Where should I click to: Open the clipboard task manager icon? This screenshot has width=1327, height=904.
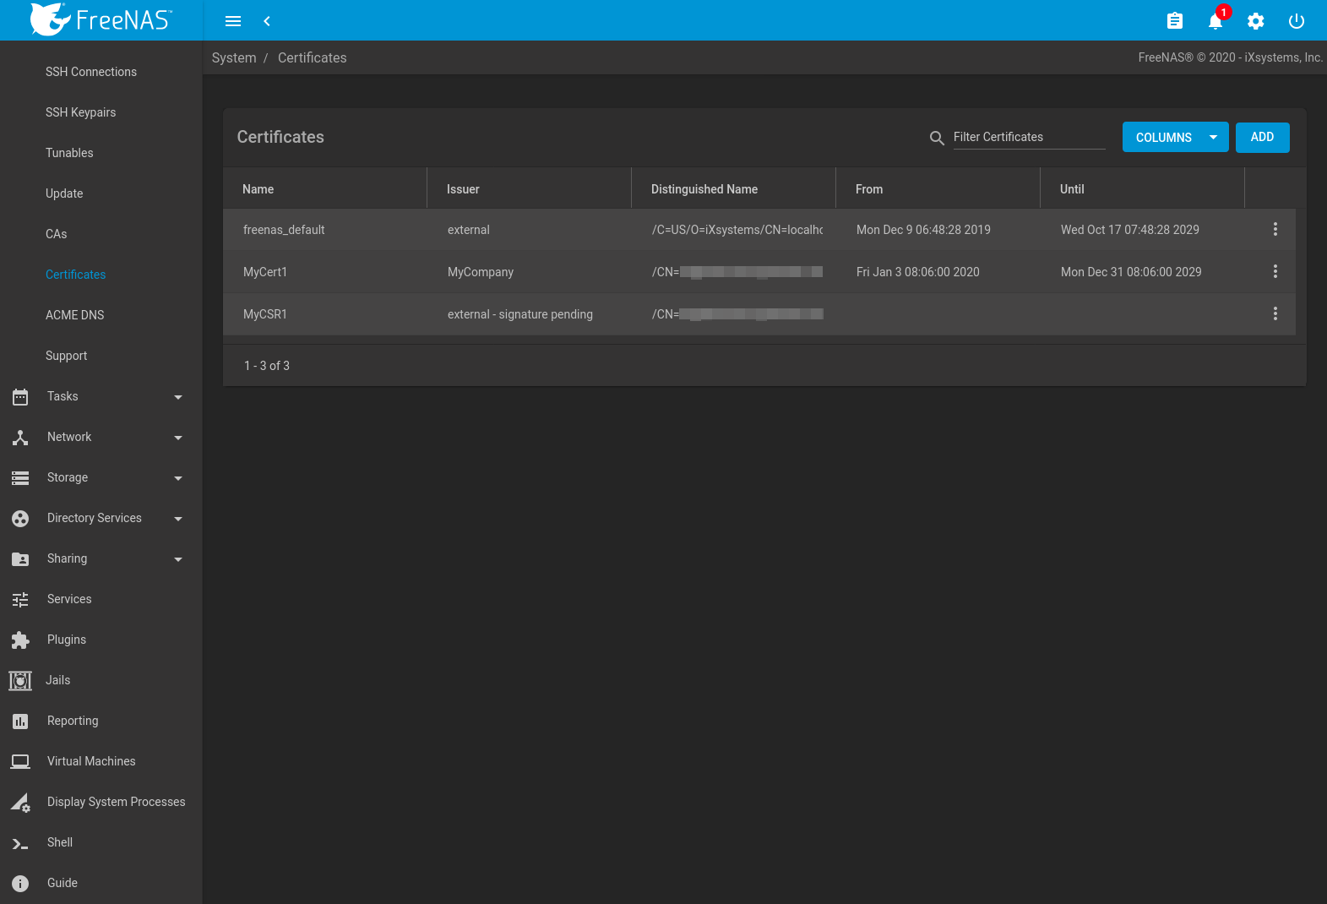pos(1174,21)
